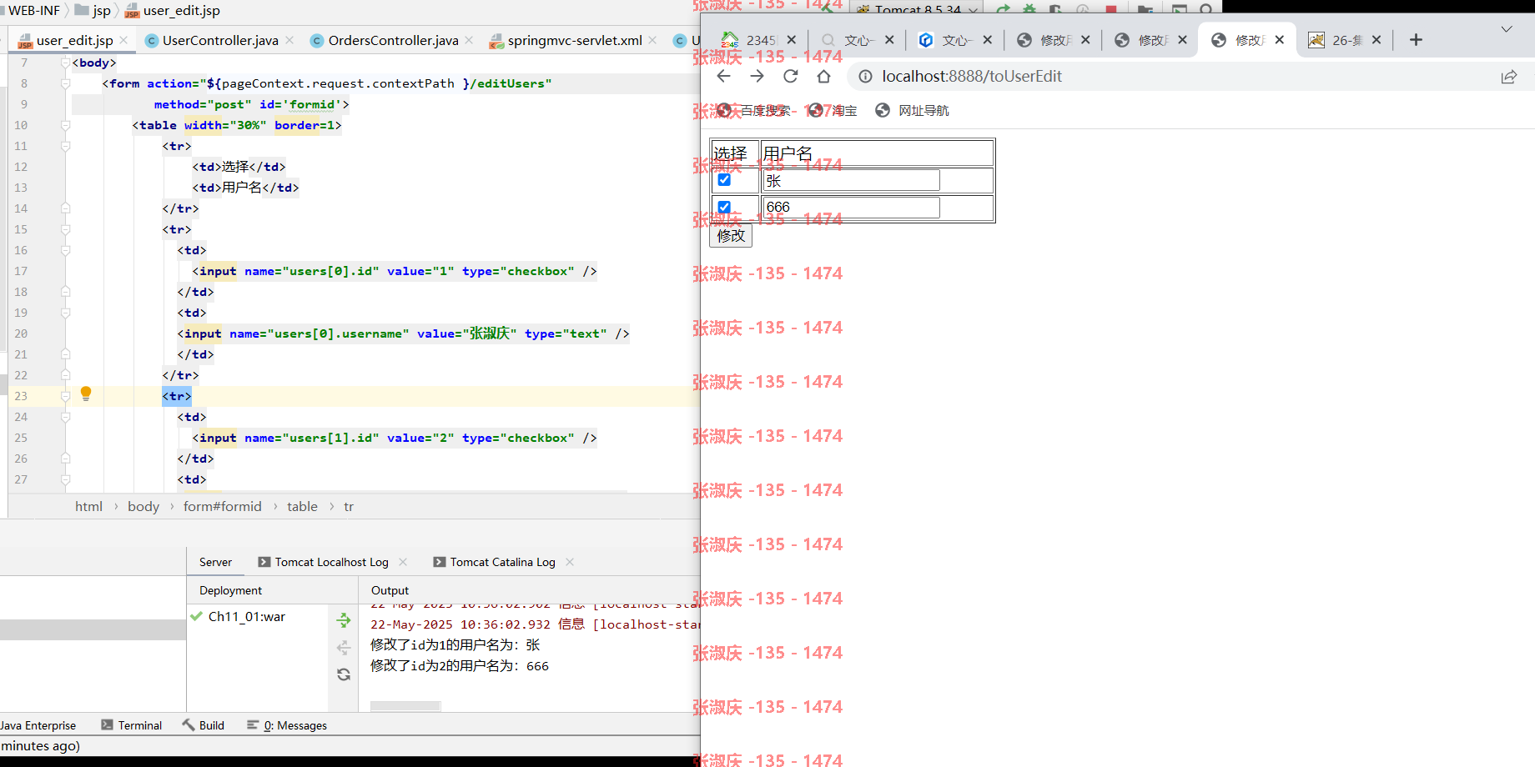Select table in the editor breadcrumb

pos(302,507)
